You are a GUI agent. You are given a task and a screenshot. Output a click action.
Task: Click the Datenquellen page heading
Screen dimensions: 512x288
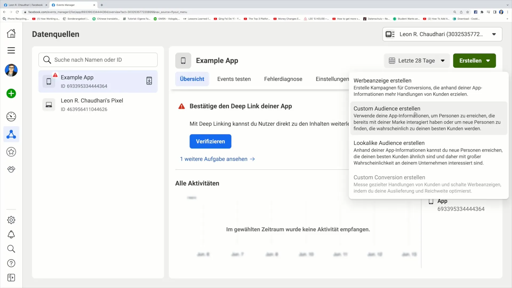(x=55, y=34)
